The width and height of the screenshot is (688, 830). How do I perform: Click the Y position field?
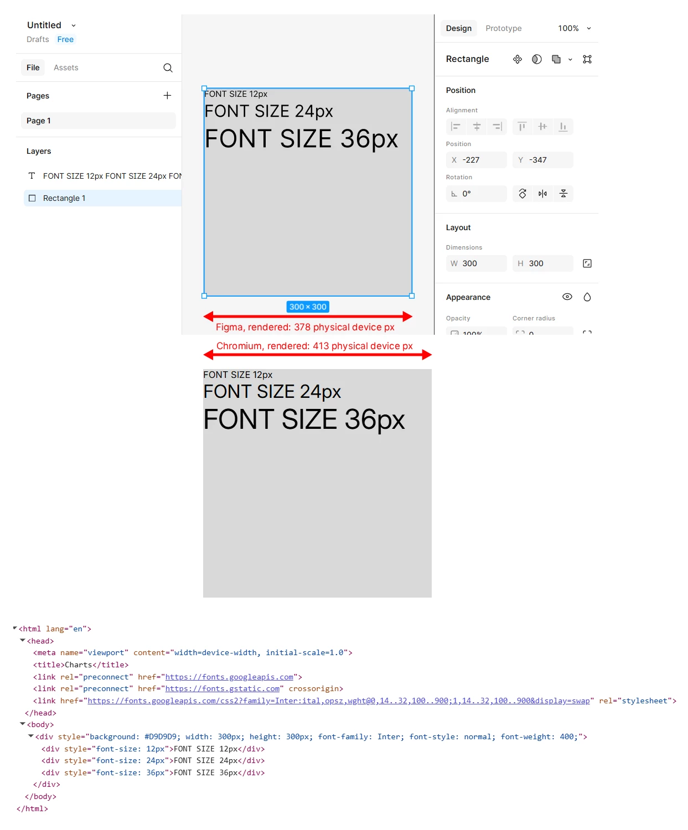[x=543, y=160]
